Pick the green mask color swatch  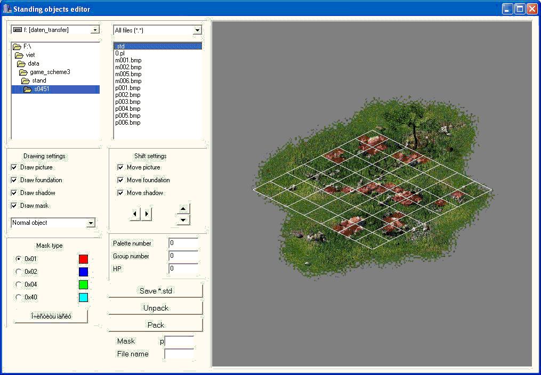(x=84, y=284)
